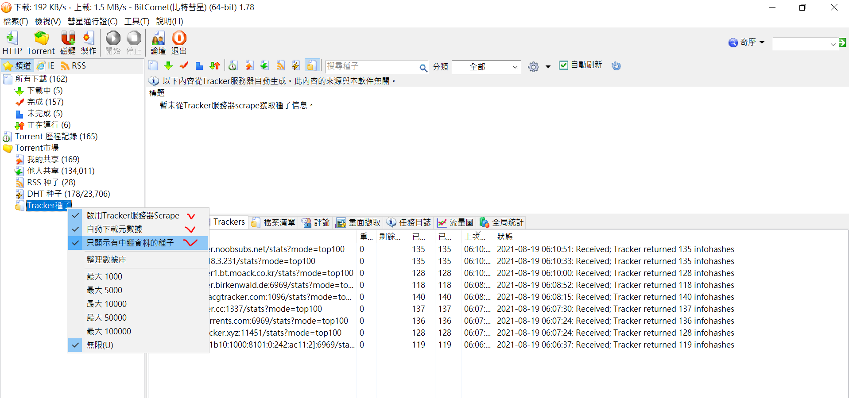Switch to the 任務日誌 tab
Screen dimensions: 849x398
tap(409, 222)
